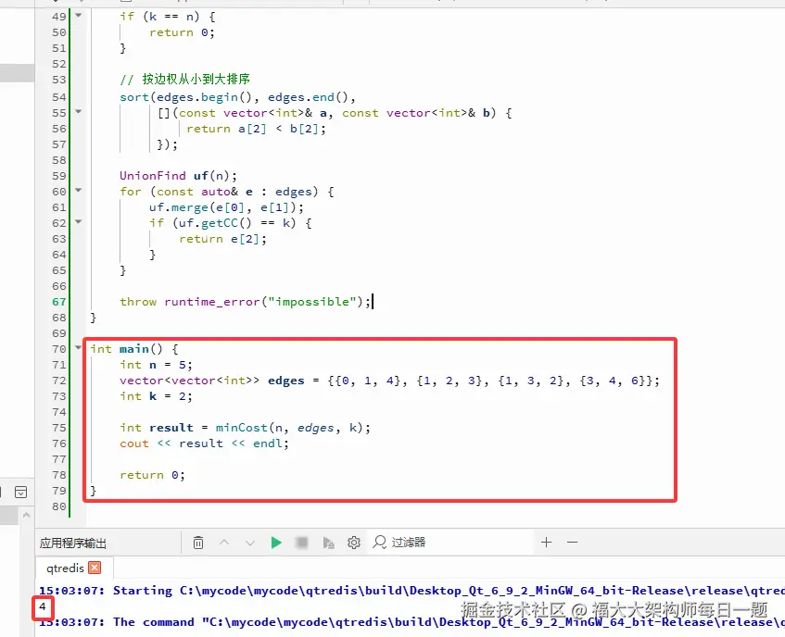Open output pane settings gear
The width and height of the screenshot is (785, 637).
354,543
